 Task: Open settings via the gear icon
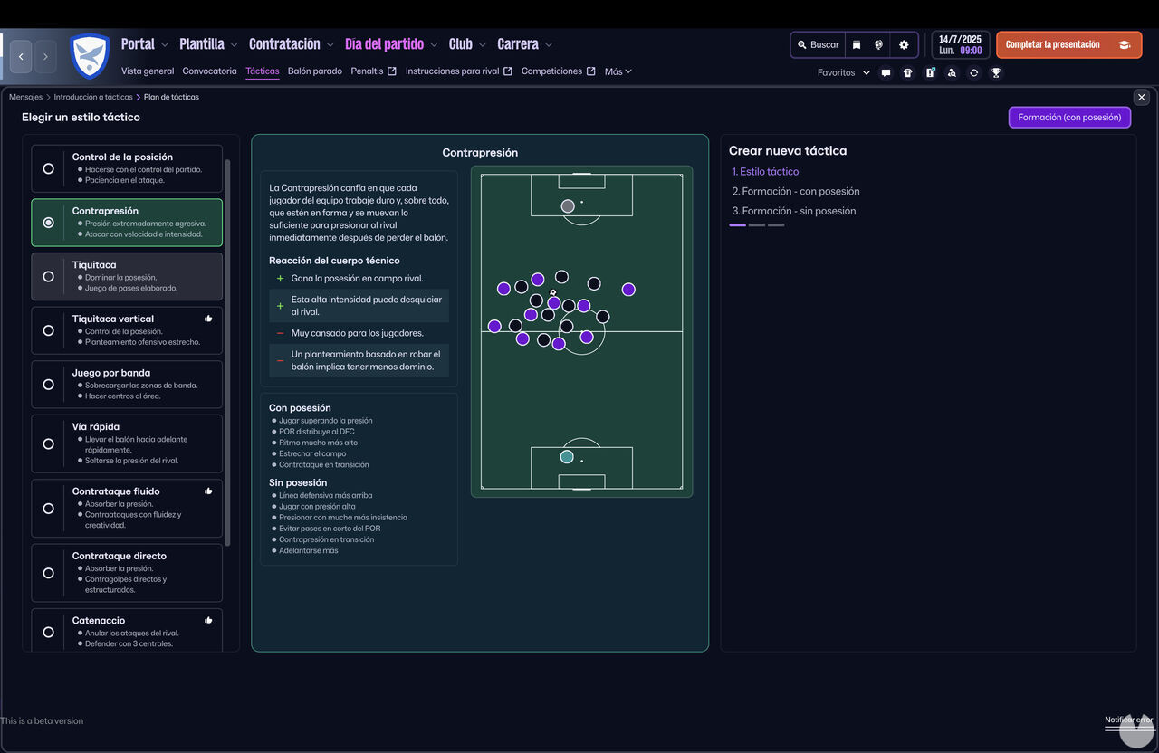(x=903, y=44)
